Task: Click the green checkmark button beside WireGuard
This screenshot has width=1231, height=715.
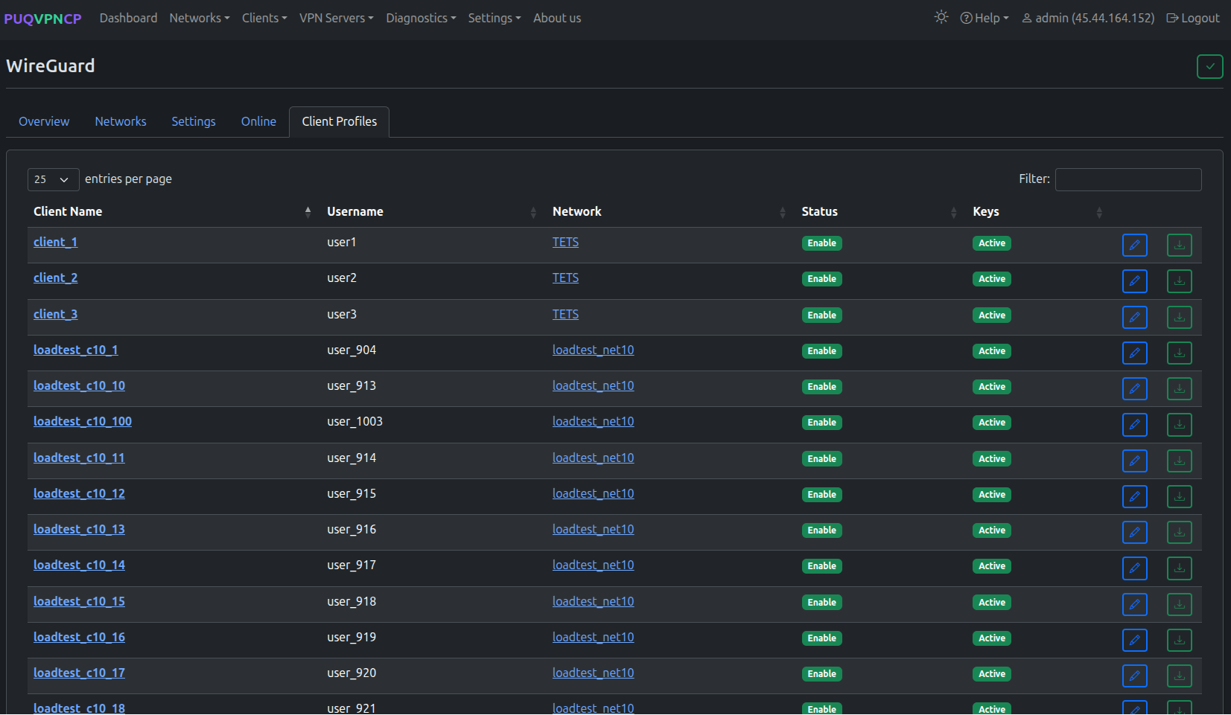Action: (x=1210, y=66)
